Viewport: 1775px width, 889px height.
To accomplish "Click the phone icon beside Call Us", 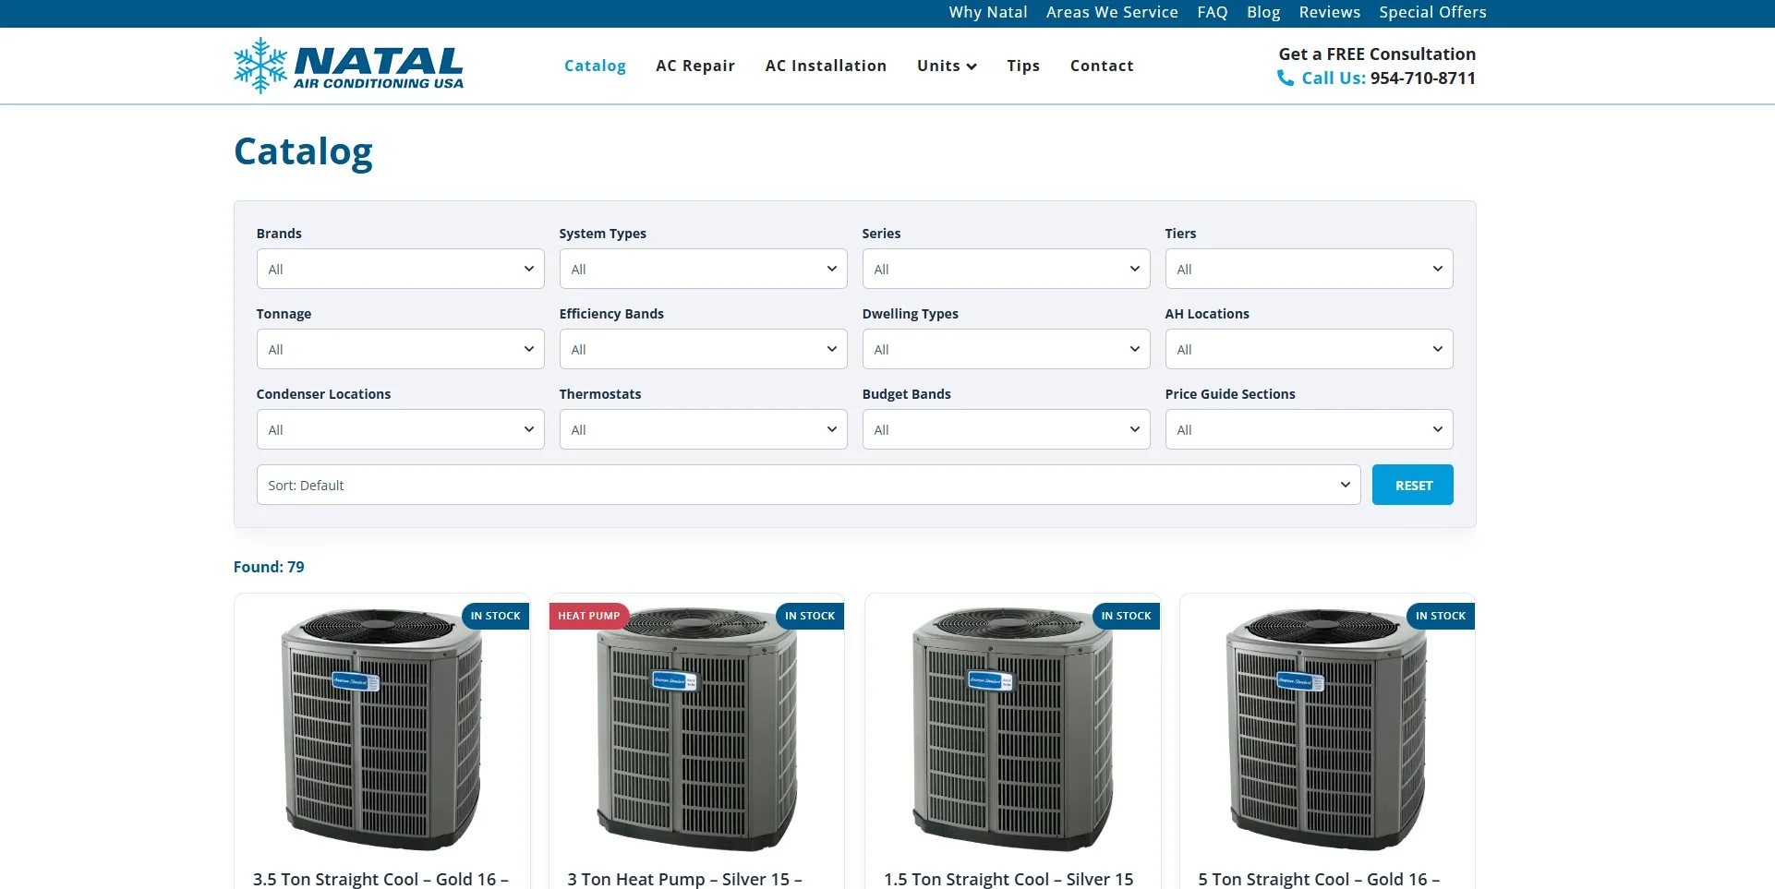I will click(x=1285, y=78).
